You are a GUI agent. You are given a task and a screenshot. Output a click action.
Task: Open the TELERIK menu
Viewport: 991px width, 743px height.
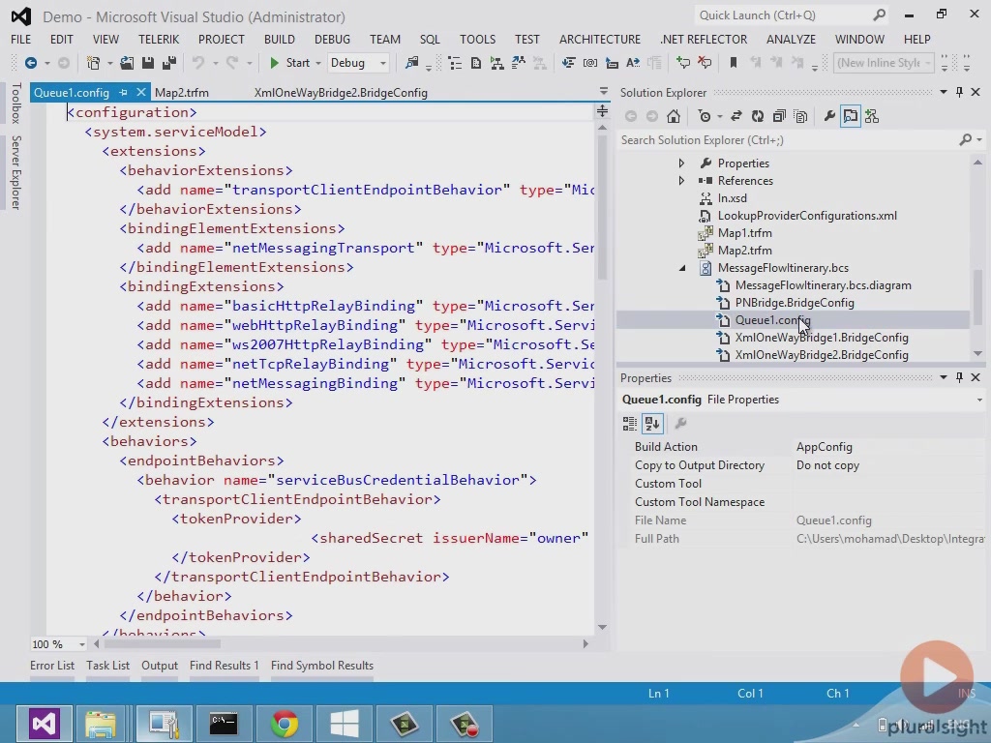[x=159, y=39]
